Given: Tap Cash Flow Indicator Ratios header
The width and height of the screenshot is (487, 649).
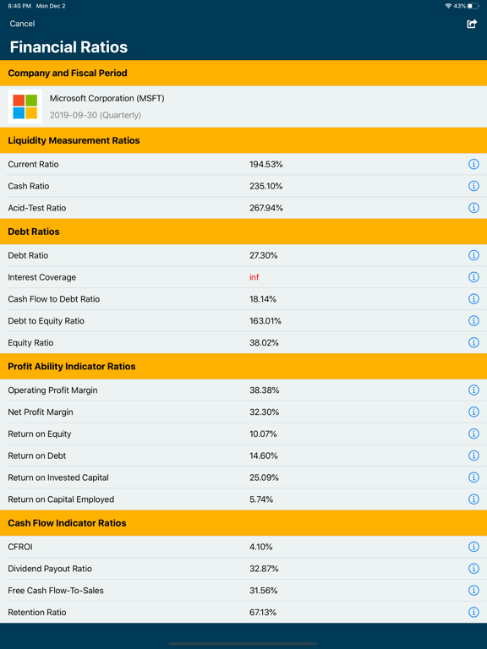Looking at the screenshot, I should tap(243, 523).
